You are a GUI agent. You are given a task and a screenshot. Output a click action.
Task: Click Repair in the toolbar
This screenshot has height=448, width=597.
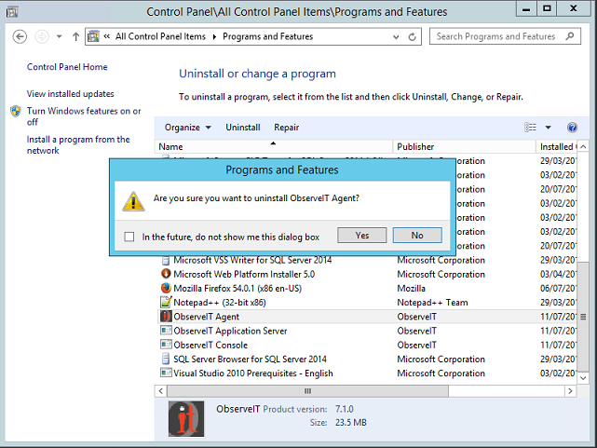pyautogui.click(x=286, y=128)
